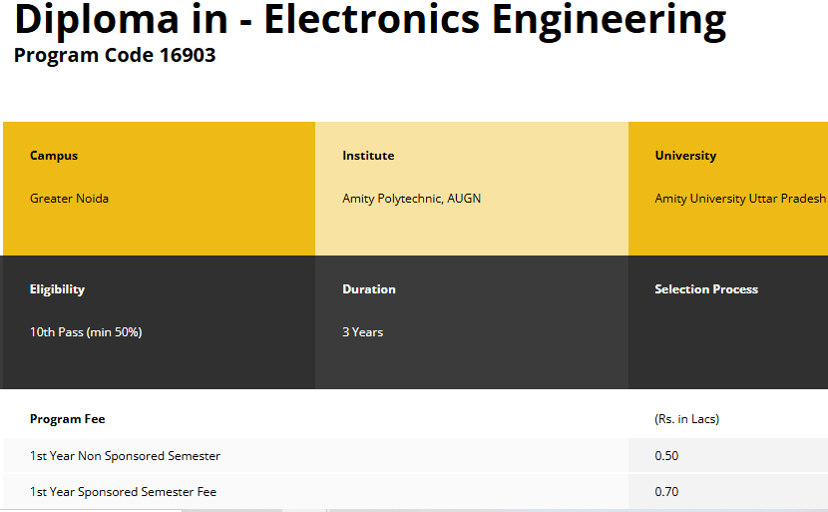Screen dimensions: 828x512
Task: Click the Eligibility heading
Action: pos(57,289)
